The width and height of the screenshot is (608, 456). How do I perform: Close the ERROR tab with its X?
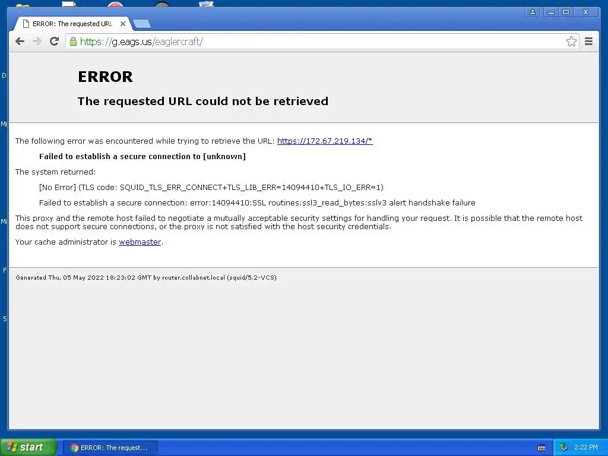point(123,24)
